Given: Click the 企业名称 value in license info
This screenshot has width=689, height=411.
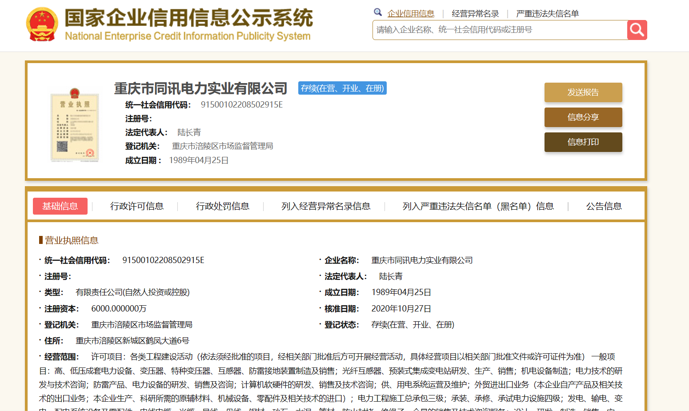Looking at the screenshot, I should tap(422, 260).
